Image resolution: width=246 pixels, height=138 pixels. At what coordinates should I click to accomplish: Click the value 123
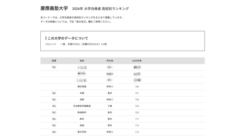point(137,106)
